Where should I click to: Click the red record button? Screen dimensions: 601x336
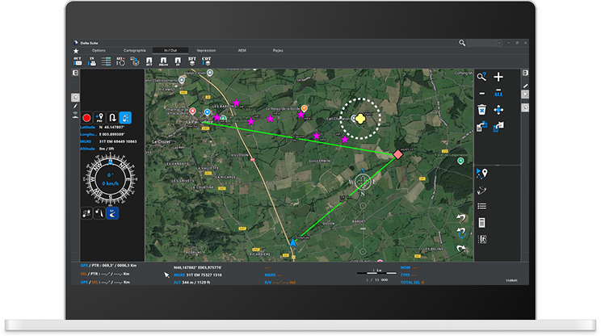click(x=86, y=118)
